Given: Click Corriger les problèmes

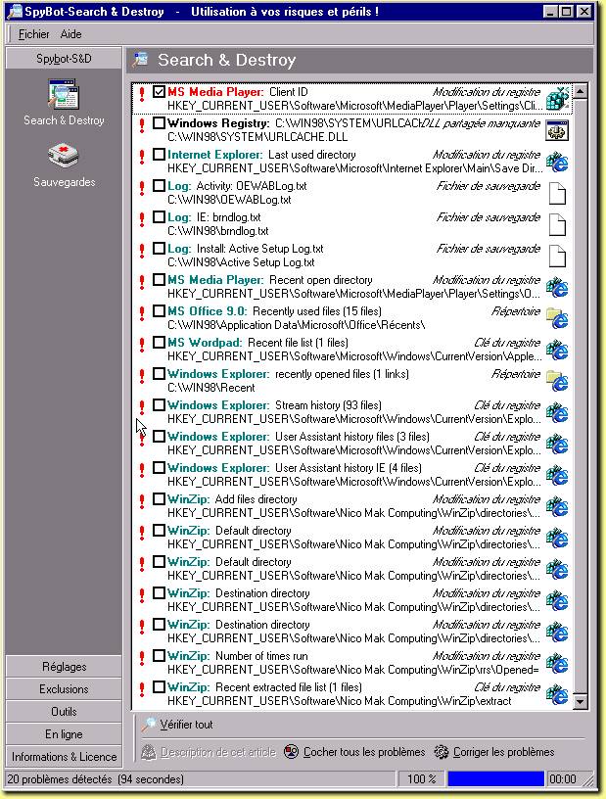Looking at the screenshot, I should tap(494, 752).
